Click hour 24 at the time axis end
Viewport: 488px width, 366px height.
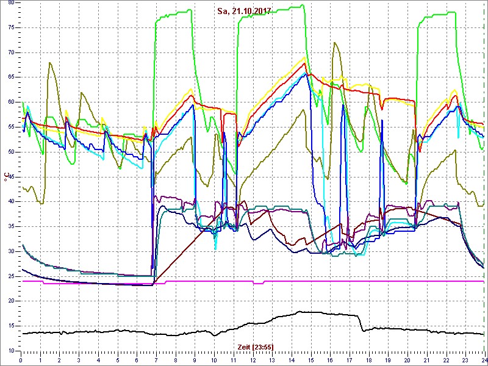(483, 360)
